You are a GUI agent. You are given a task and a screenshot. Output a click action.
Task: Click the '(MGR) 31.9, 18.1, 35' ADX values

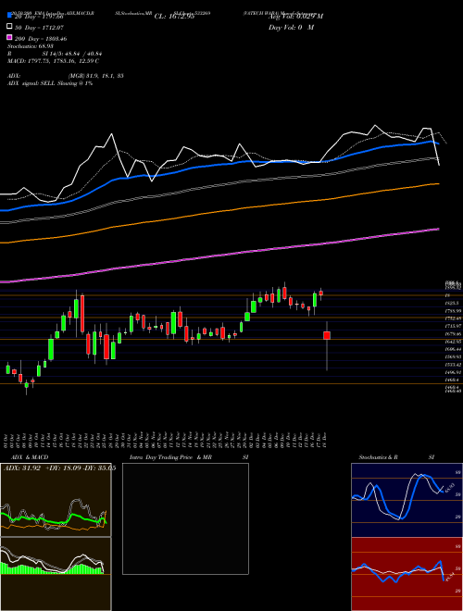pyautogui.click(x=96, y=76)
